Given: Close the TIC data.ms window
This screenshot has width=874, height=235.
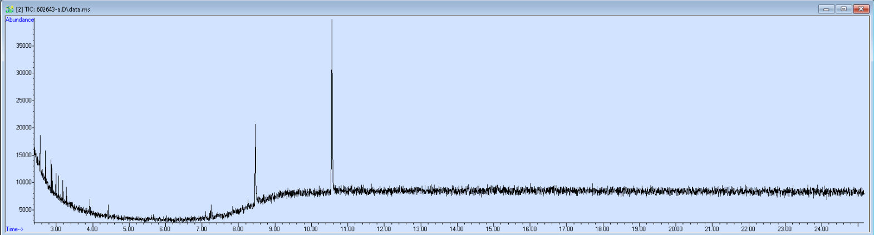Looking at the screenshot, I should 861,9.
